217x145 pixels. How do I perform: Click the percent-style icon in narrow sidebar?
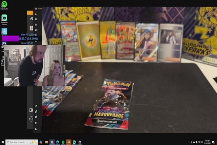[x=36, y=30]
